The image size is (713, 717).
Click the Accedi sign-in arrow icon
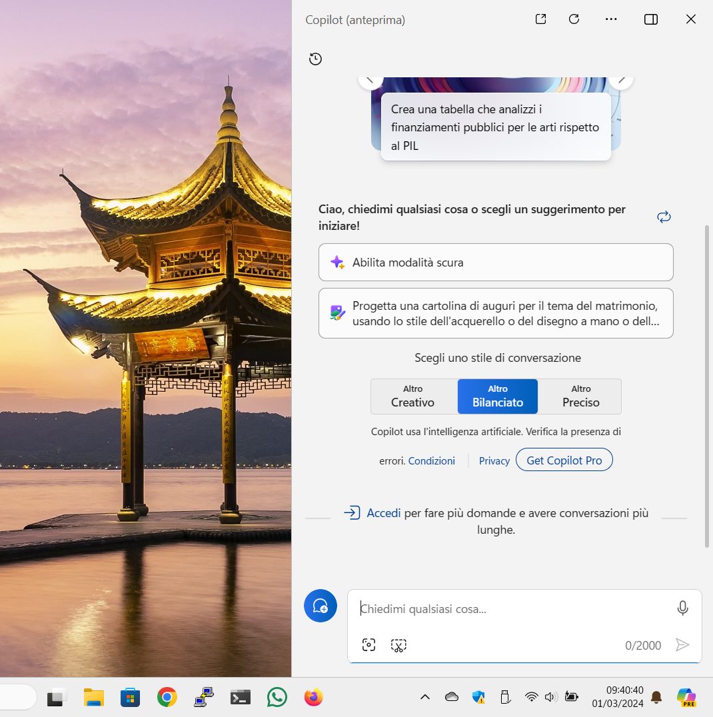(352, 512)
